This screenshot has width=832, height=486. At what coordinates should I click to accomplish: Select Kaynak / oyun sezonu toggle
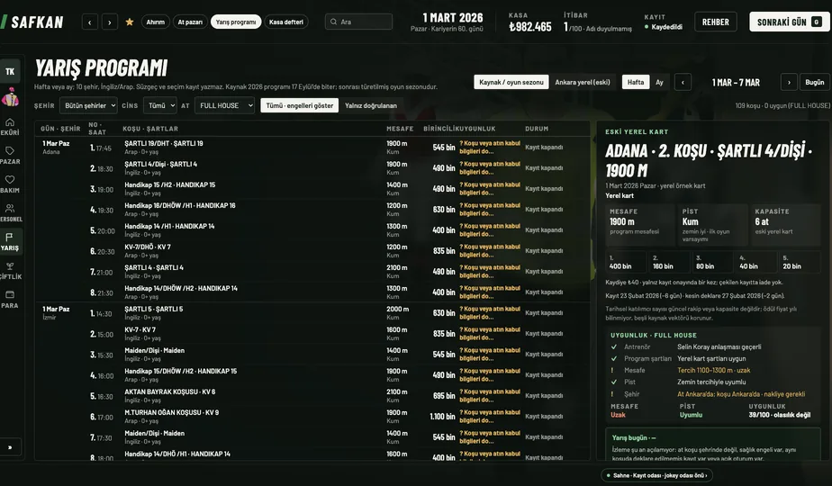pos(511,82)
